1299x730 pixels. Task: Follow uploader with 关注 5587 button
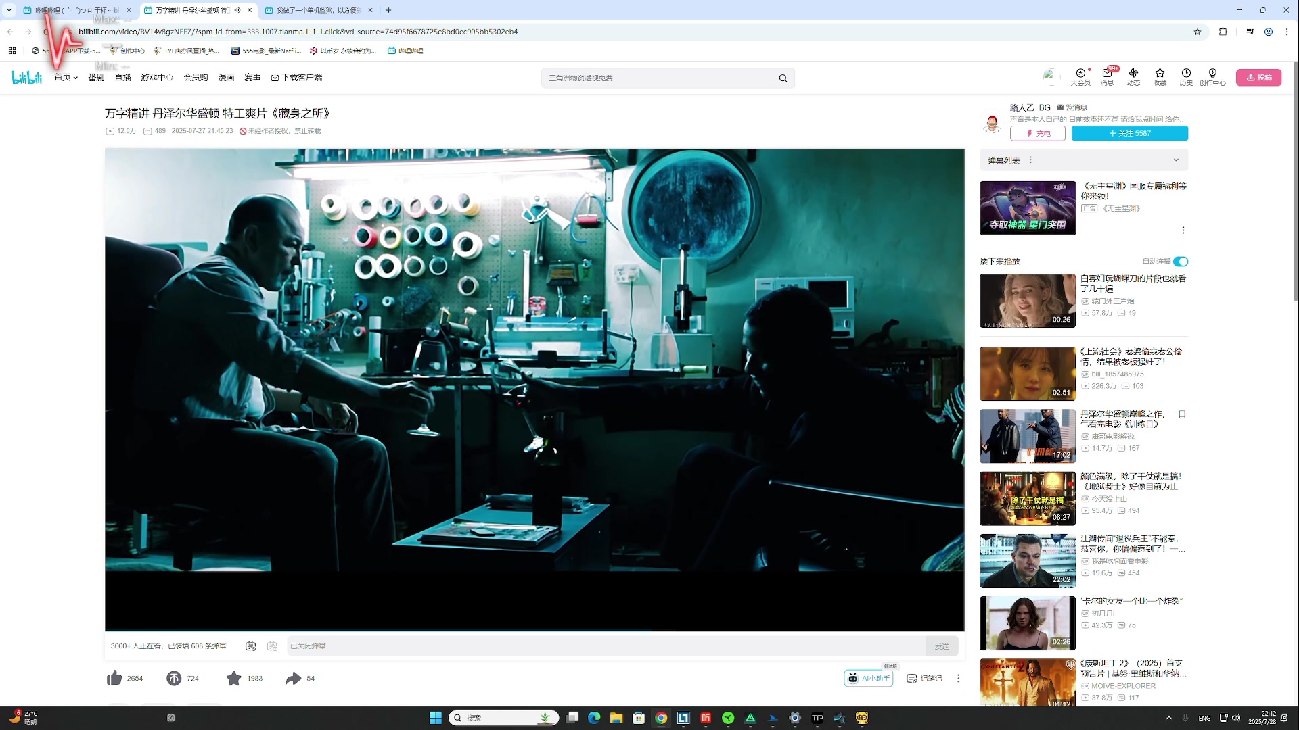pos(1130,134)
